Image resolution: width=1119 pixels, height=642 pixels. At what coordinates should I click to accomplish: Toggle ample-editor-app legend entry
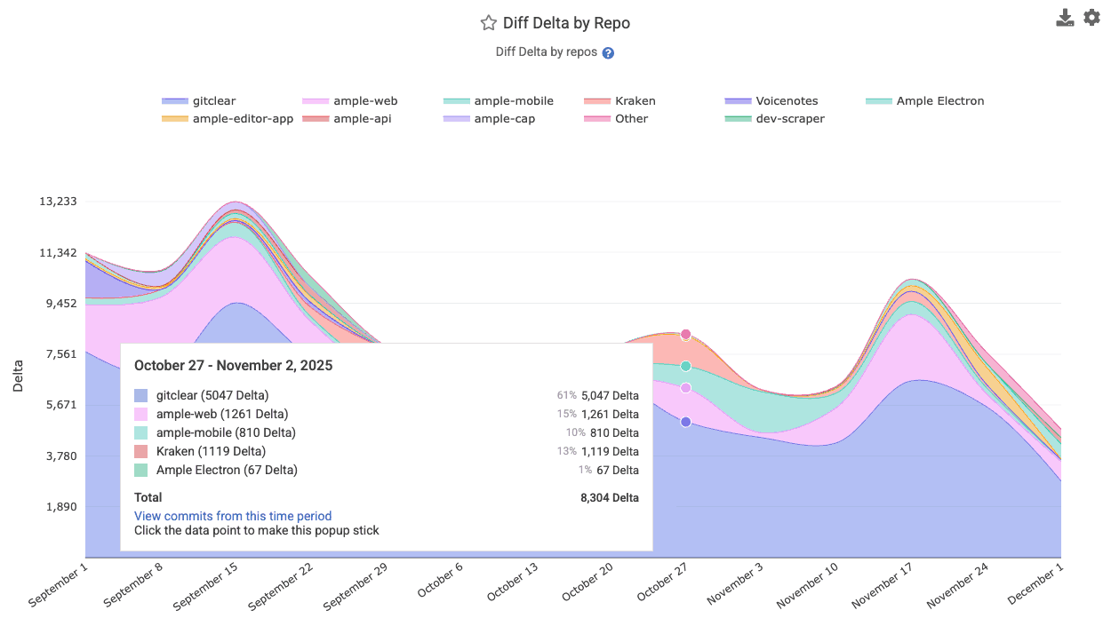click(x=228, y=119)
